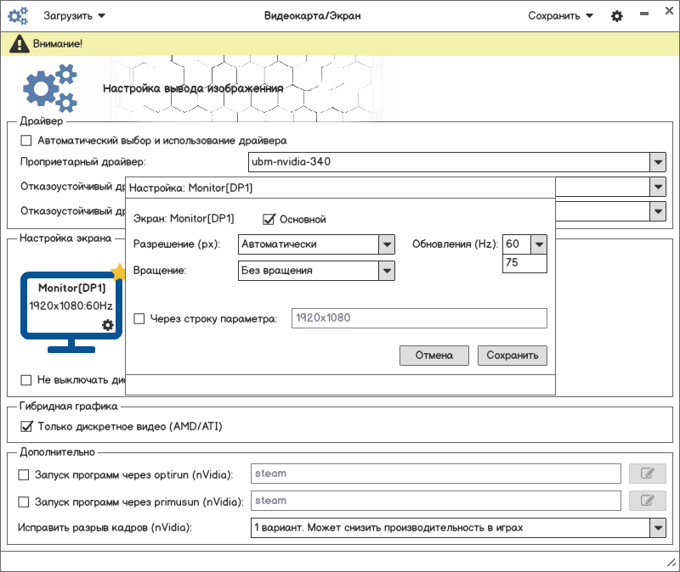The width and height of the screenshot is (680, 572).
Task: Select 75 Hz from refresh rate list
Action: pos(524,263)
